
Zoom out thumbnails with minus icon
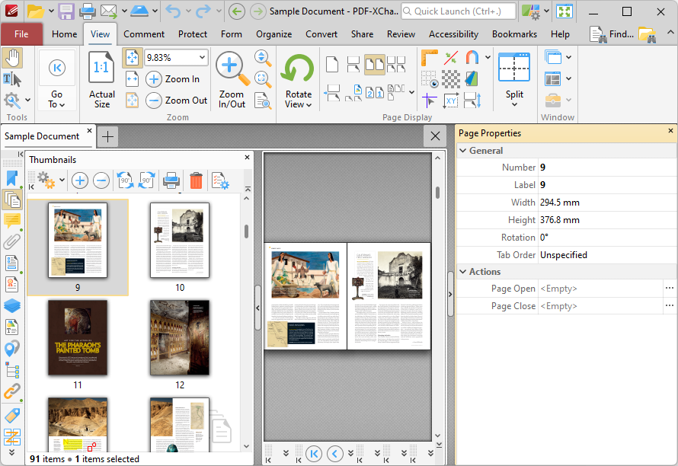[x=101, y=180]
